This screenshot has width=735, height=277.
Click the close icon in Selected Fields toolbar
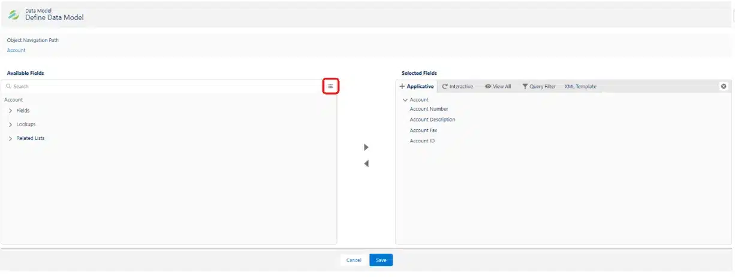pos(724,86)
